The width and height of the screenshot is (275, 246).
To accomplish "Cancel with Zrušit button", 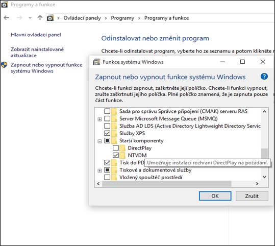I will coord(252,196).
